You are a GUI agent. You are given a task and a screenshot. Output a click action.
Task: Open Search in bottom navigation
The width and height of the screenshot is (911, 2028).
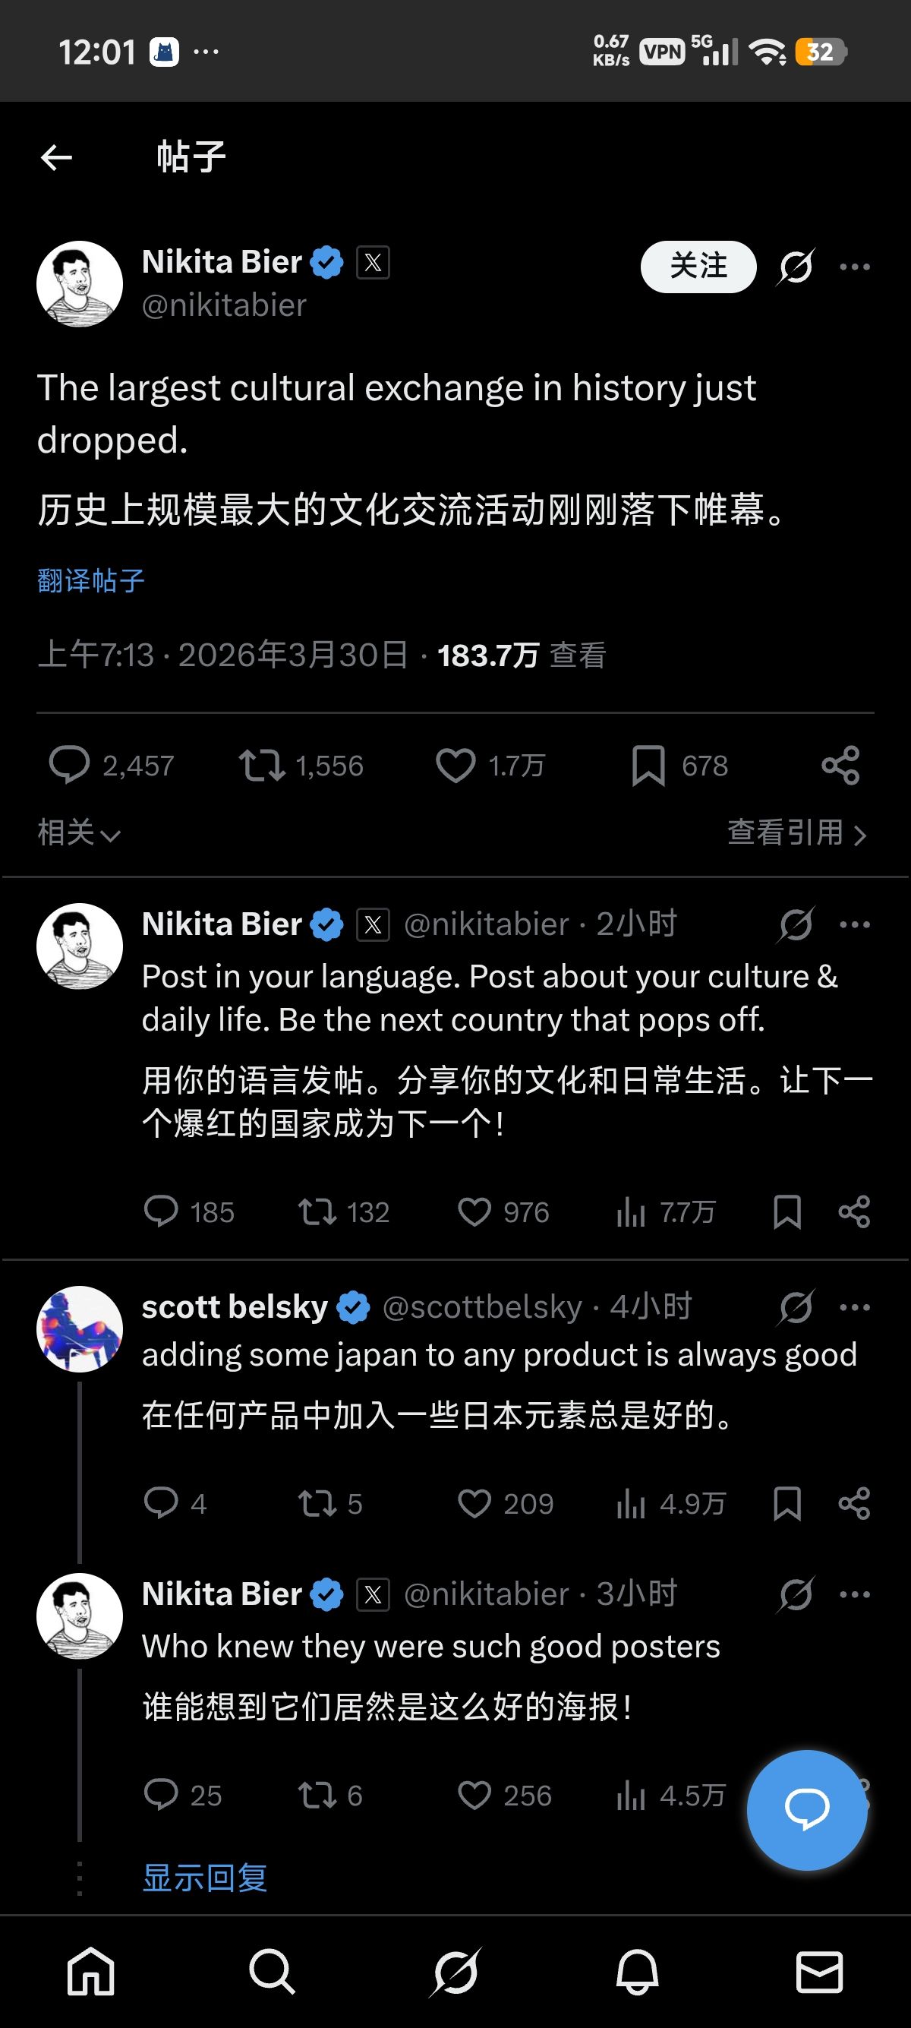pos(273,1972)
